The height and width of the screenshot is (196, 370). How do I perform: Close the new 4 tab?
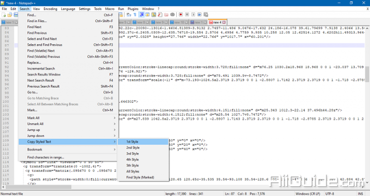click(224, 22)
